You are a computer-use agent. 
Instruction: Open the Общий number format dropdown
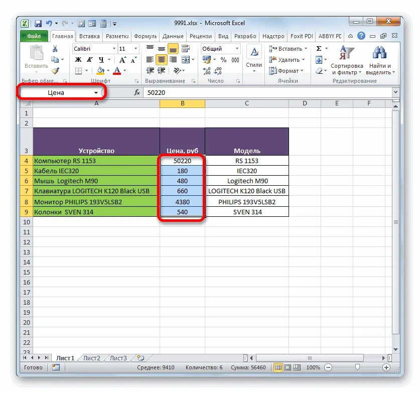(x=237, y=49)
